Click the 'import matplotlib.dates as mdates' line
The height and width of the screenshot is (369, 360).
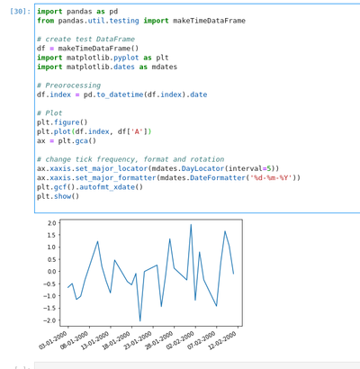(107, 67)
